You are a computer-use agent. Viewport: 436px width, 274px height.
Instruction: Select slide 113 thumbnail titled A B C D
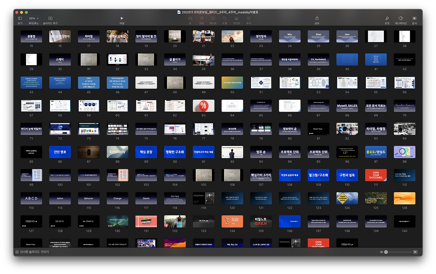tap(31, 198)
